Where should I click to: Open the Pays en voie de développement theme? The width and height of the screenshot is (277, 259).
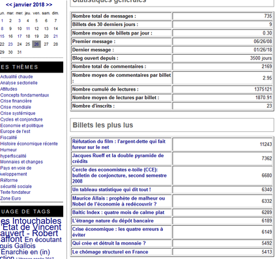(16, 171)
